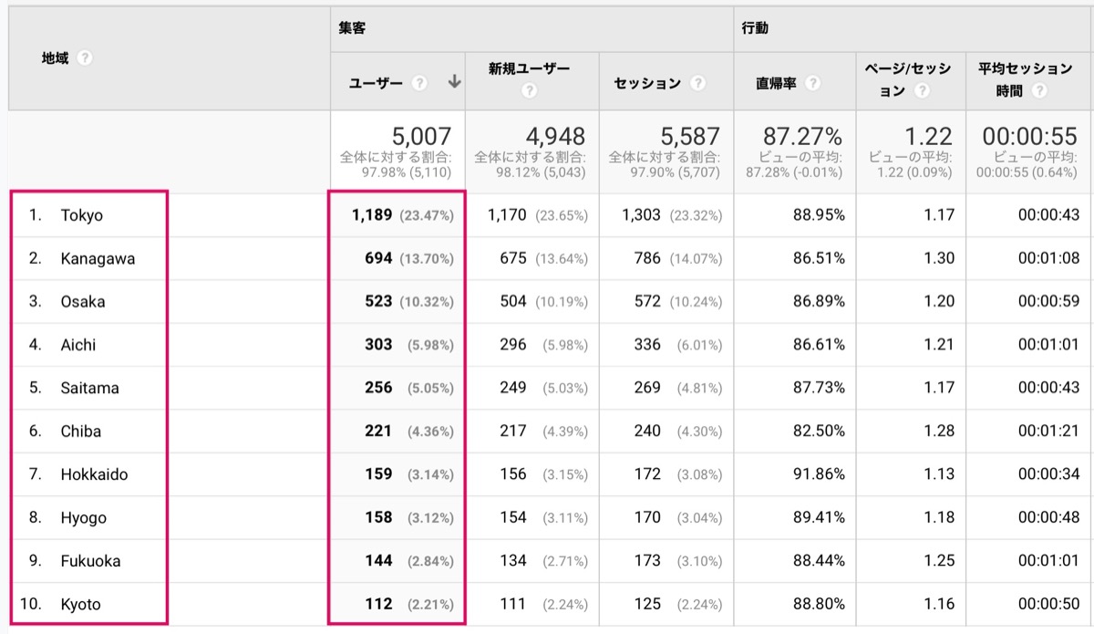Click the sort arrow in ユーザー column

pyautogui.click(x=454, y=82)
